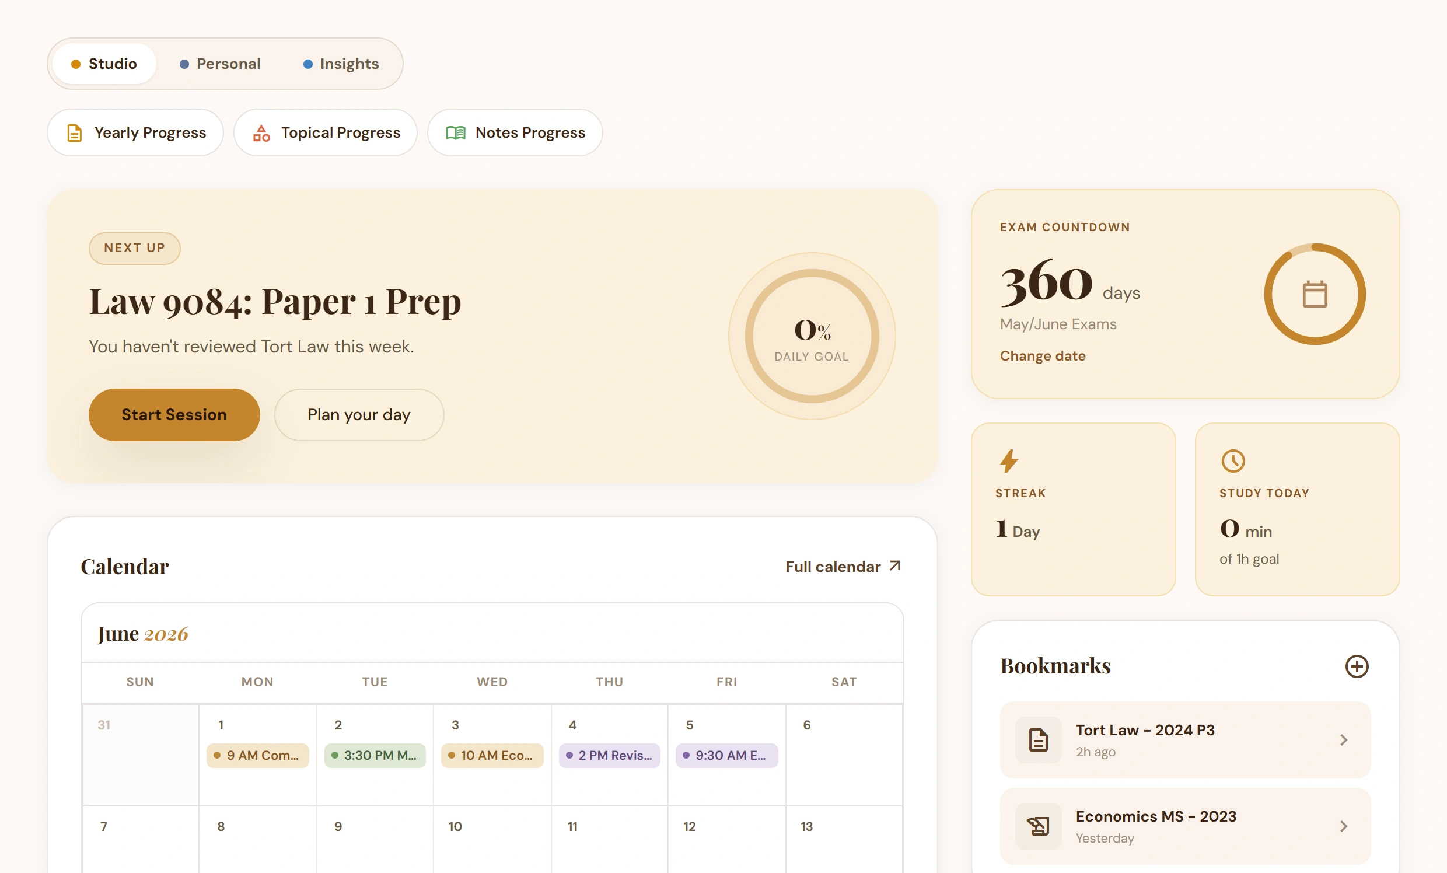Select June 12 in the calendar
Image resolution: width=1447 pixels, height=873 pixels.
tap(727, 840)
